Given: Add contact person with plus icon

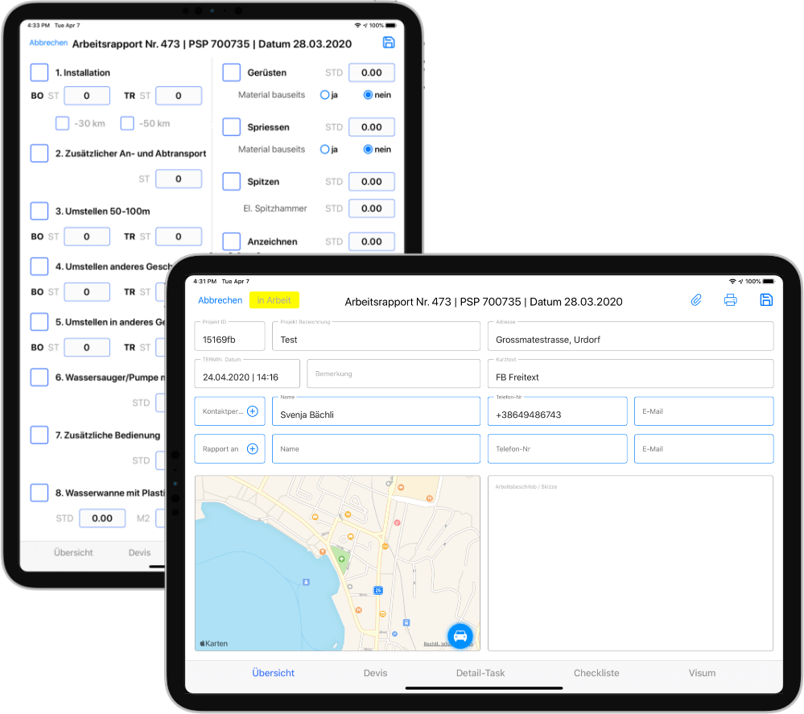Looking at the screenshot, I should [x=252, y=411].
